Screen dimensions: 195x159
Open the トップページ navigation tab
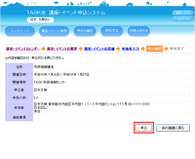coord(20,31)
